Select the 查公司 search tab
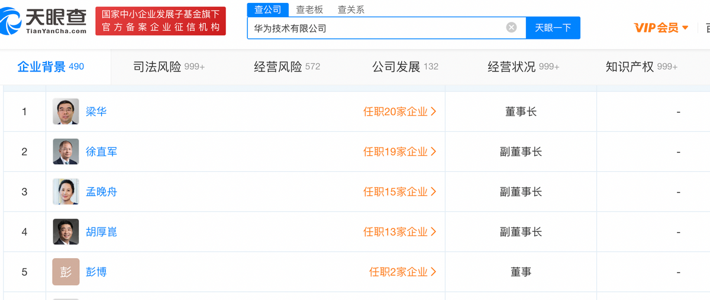 268,9
